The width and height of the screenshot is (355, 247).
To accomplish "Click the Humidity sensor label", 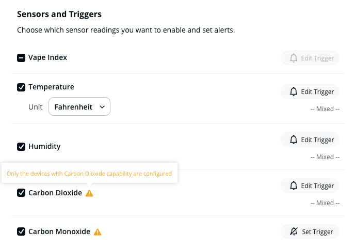I will tap(44, 147).
